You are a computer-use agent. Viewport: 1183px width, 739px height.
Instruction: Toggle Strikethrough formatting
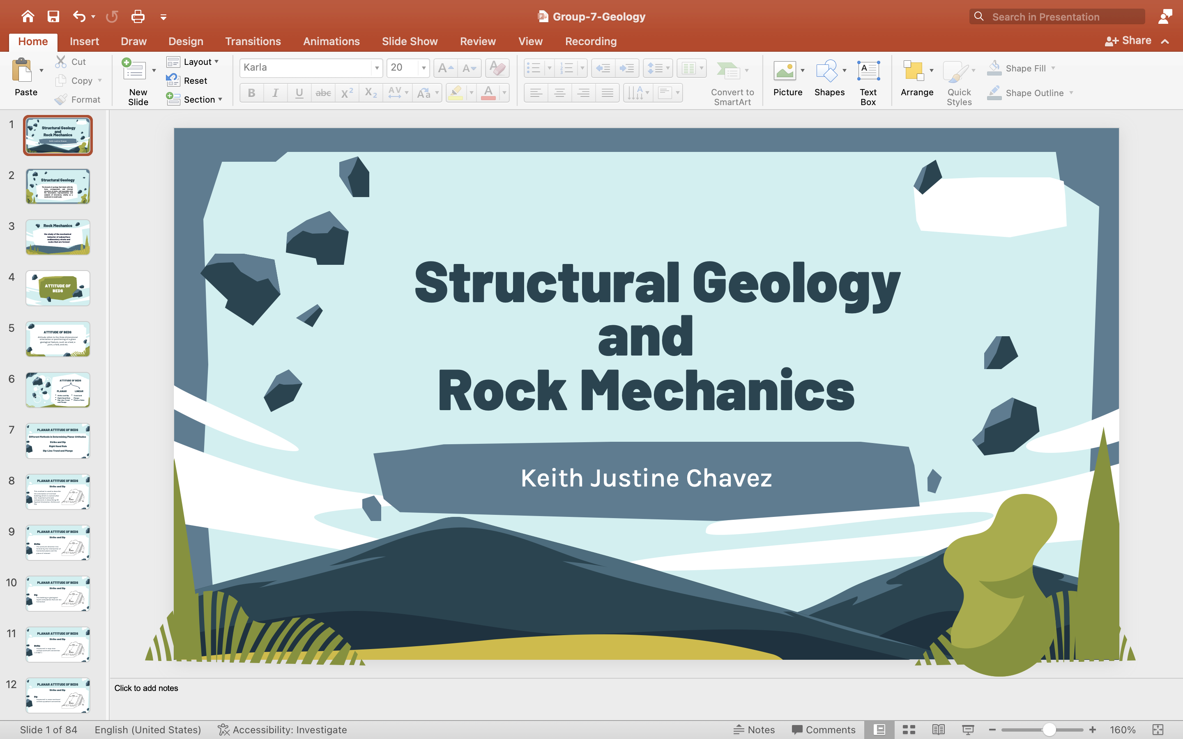point(323,93)
